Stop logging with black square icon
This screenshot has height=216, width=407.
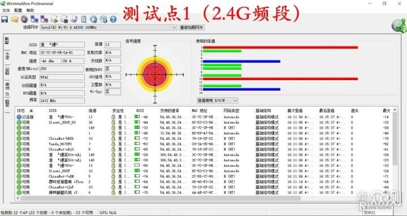(x=64, y=19)
